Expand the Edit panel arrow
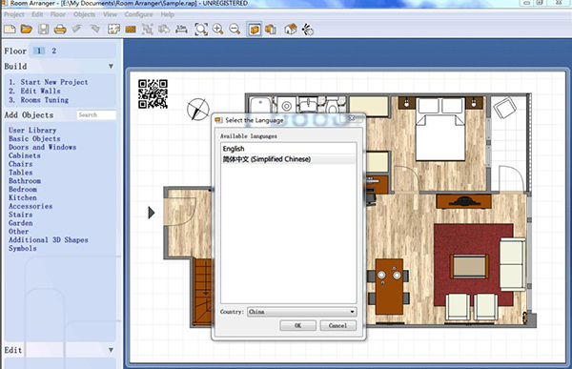572x369 pixels. tap(111, 350)
